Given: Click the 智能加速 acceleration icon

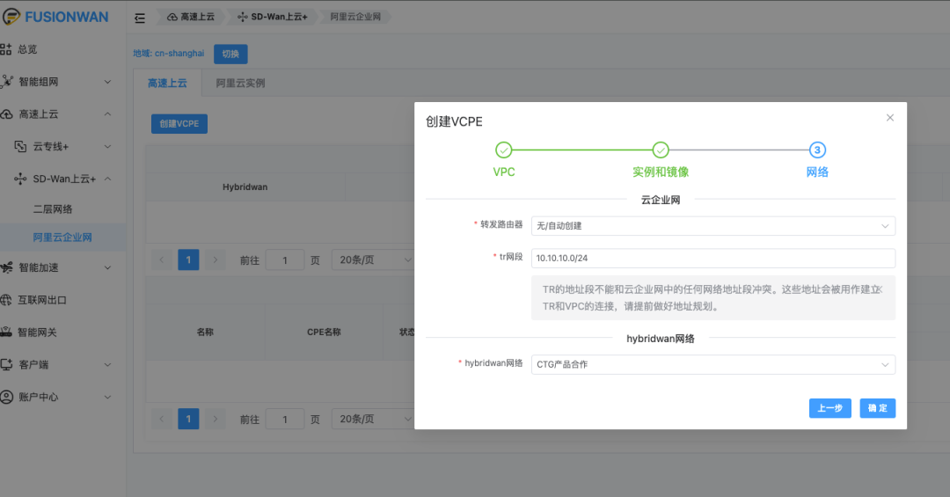Looking at the screenshot, I should [7, 267].
